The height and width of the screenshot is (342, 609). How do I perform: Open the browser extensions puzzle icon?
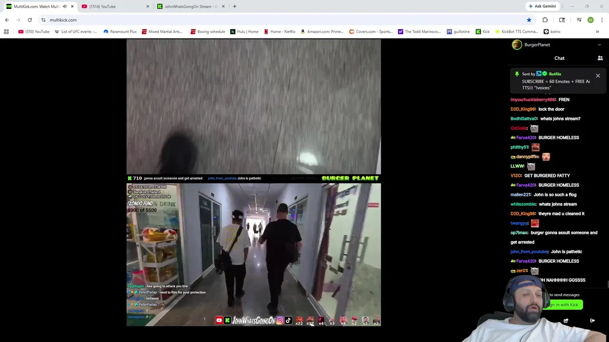545,20
